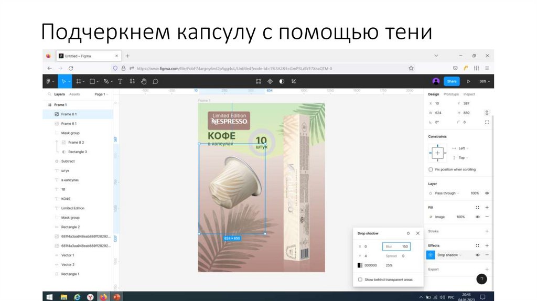
Task: Select the Rectangle 3 layer
Action: pyautogui.click(x=78, y=152)
